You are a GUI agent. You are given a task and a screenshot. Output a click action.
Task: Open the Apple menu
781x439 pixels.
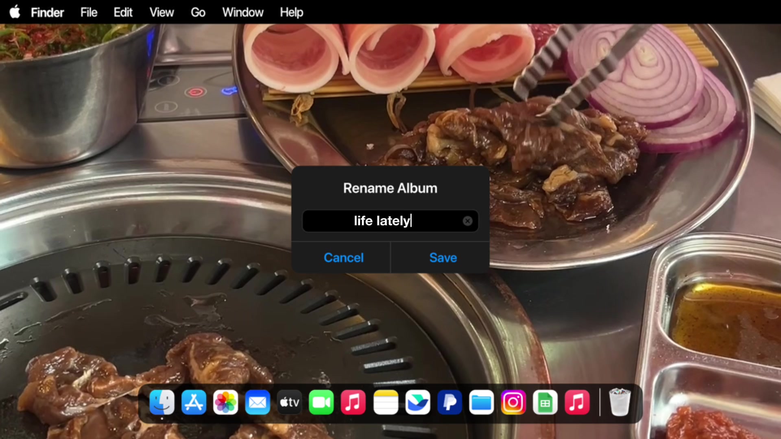pyautogui.click(x=15, y=12)
